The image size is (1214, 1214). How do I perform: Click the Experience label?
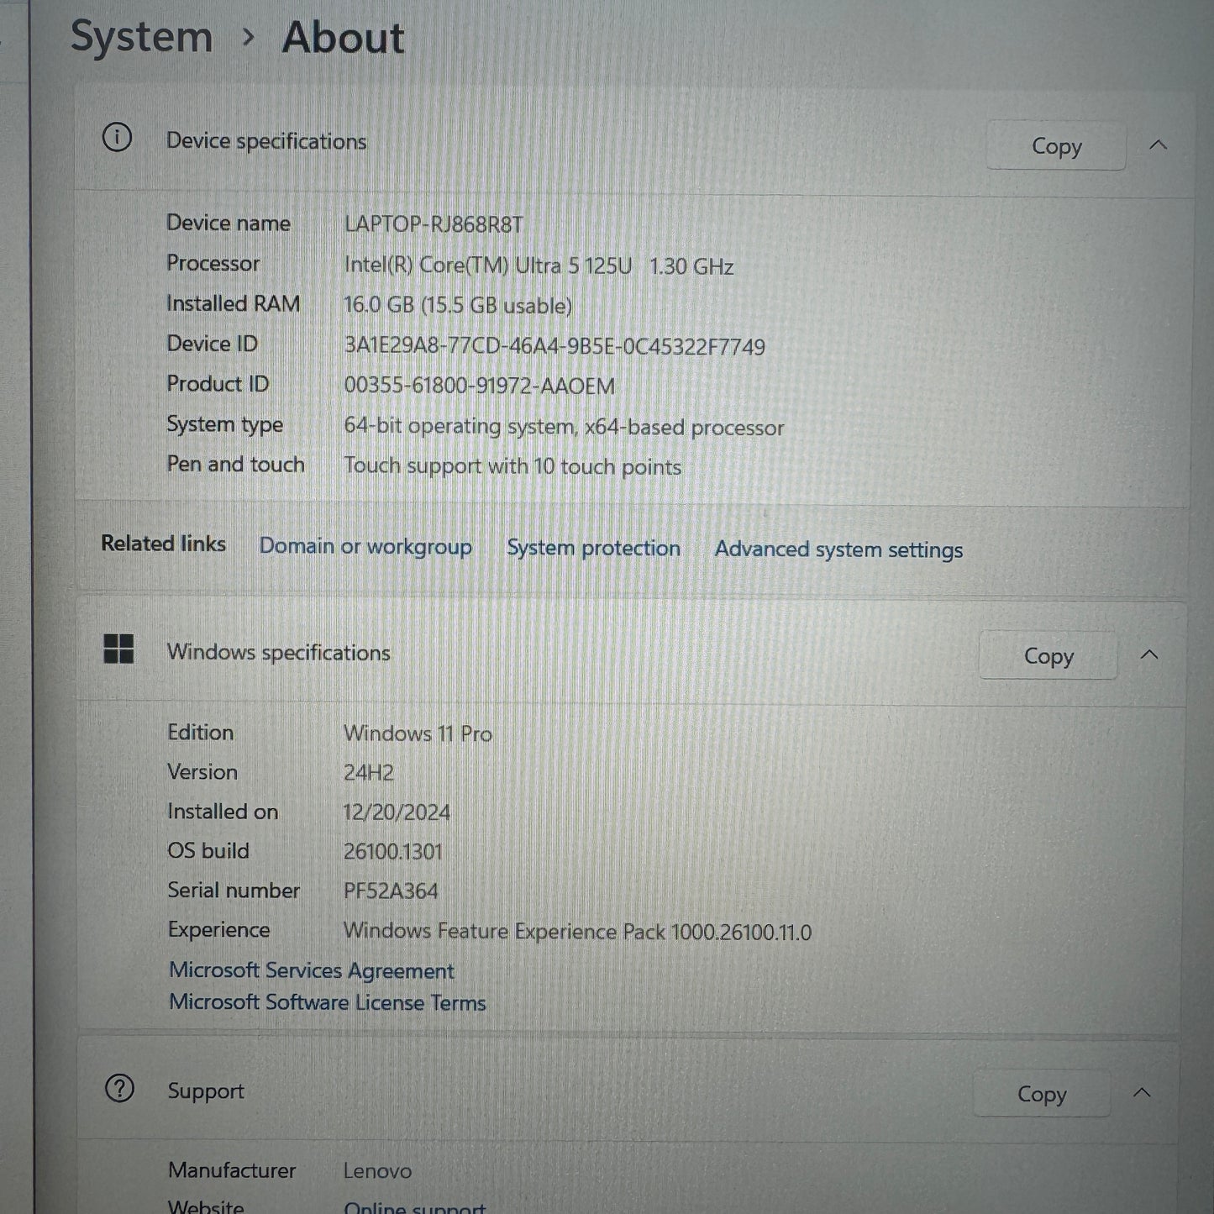click(218, 929)
